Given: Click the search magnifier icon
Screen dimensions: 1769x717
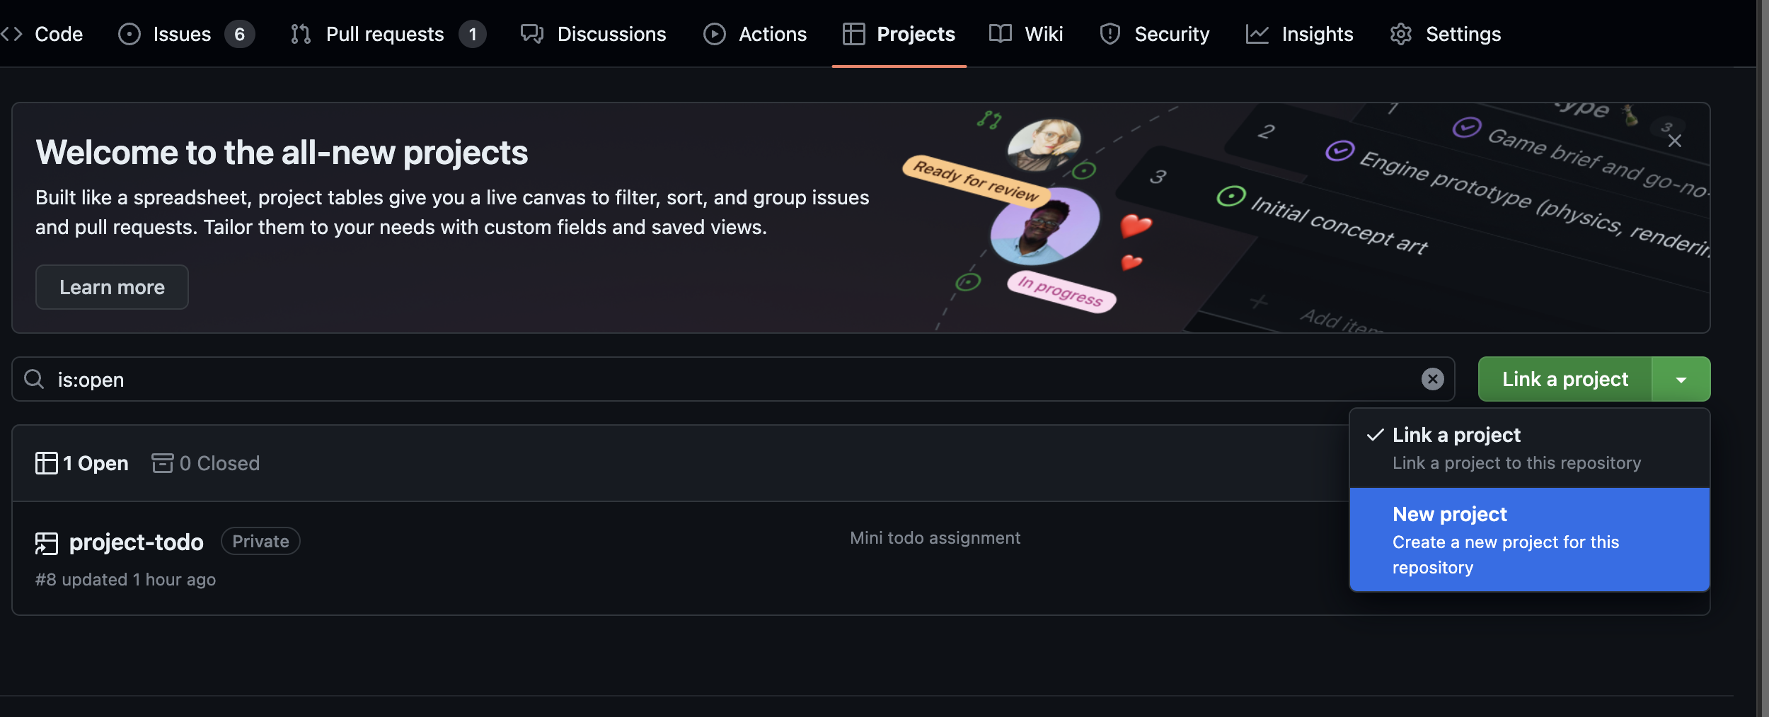Looking at the screenshot, I should coord(34,379).
